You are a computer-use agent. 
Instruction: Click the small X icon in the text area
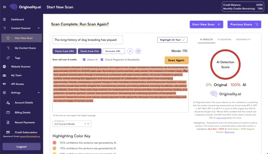(x=185, y=70)
